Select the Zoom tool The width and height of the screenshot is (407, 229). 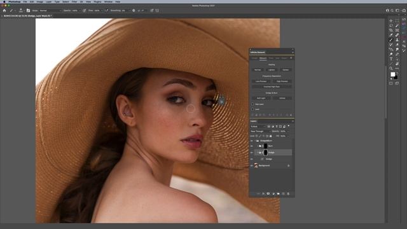coord(391,69)
